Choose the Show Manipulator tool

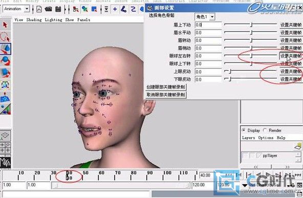pos(5,109)
